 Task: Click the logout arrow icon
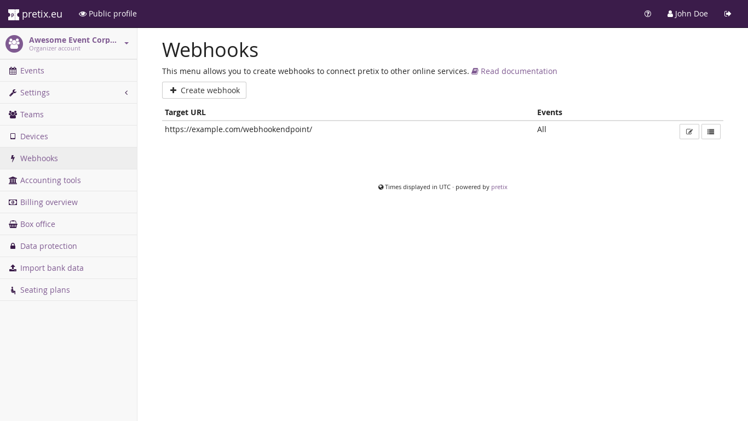[x=728, y=14]
